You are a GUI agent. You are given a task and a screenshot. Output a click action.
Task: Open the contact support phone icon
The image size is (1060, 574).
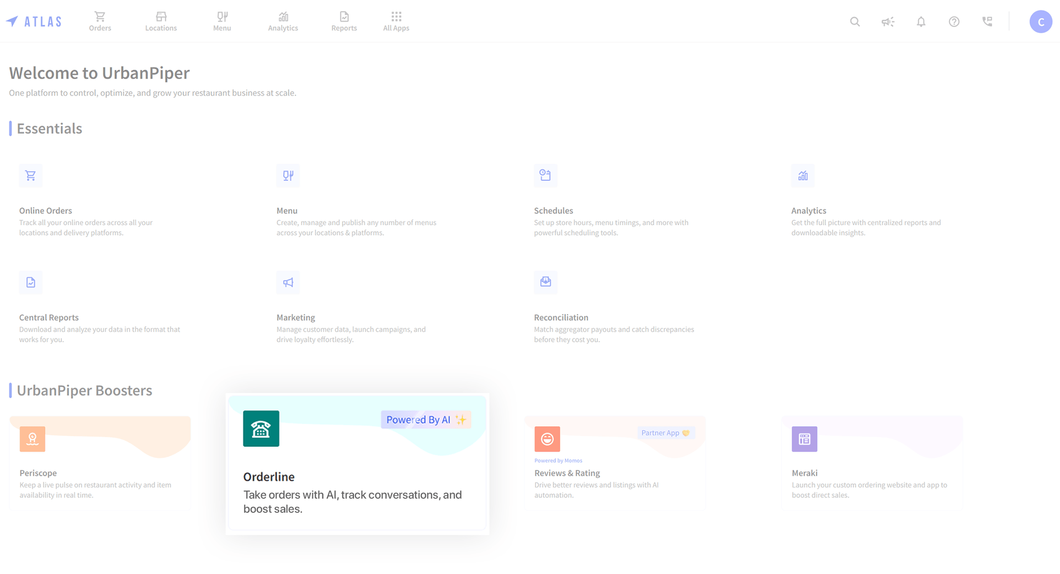pyautogui.click(x=987, y=22)
